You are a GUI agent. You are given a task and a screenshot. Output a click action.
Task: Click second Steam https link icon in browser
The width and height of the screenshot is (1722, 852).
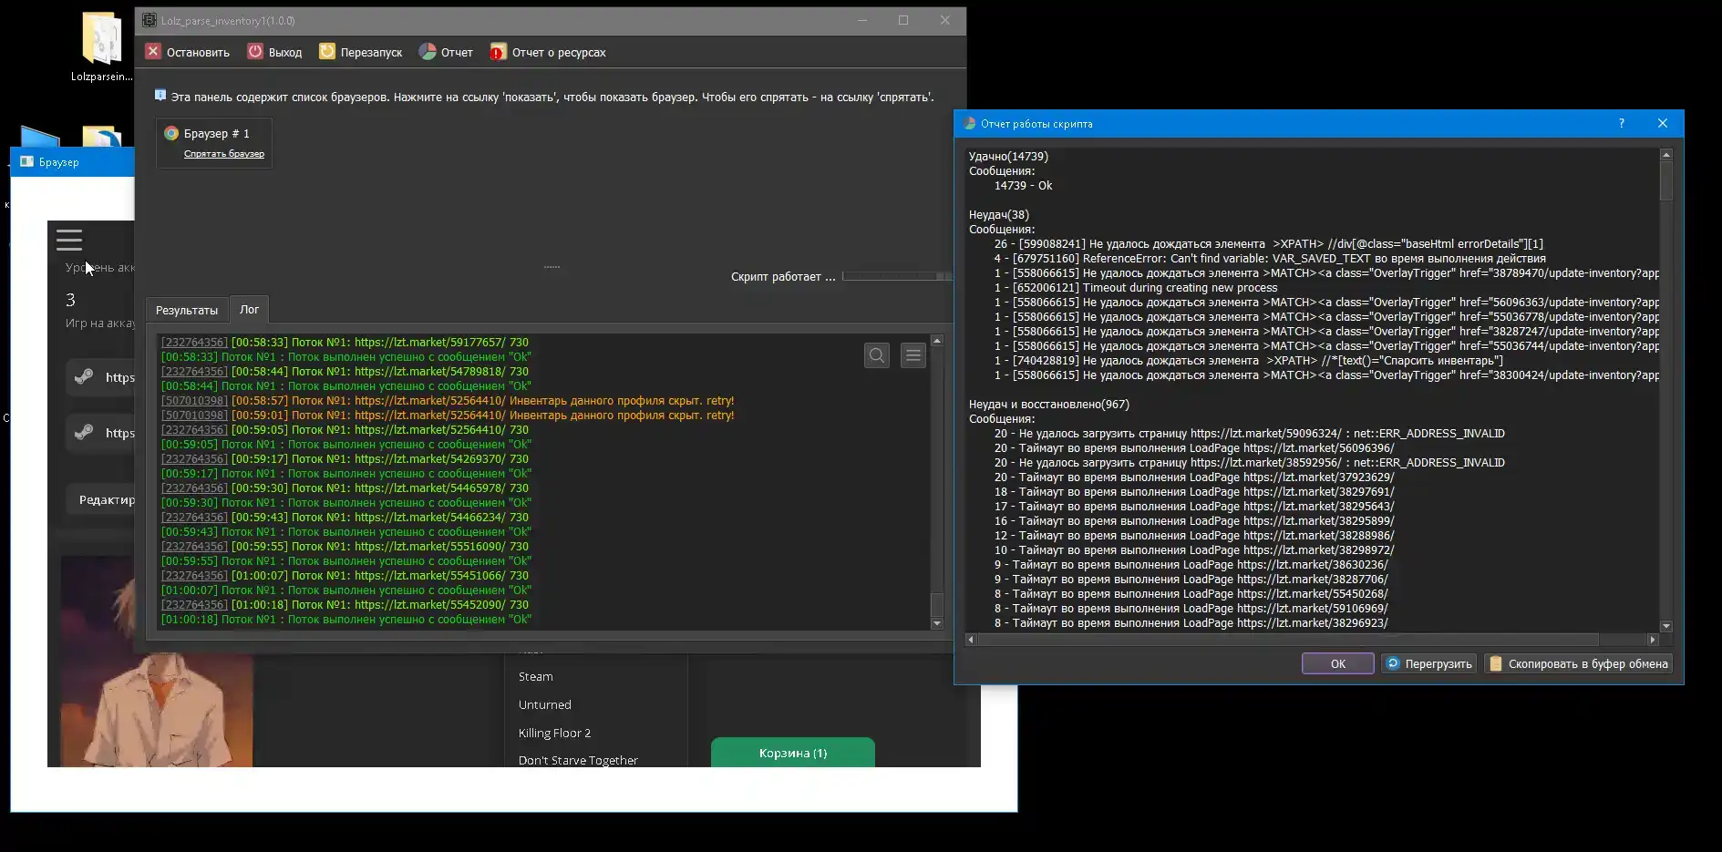[84, 432]
